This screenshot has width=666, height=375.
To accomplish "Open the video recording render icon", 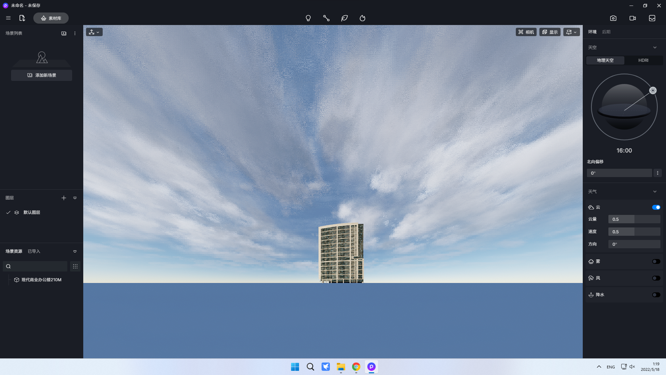I will (633, 18).
